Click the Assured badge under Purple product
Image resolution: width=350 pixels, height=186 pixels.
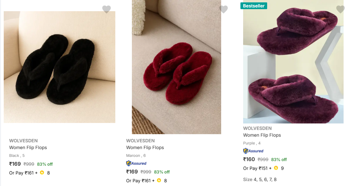[x=253, y=151]
